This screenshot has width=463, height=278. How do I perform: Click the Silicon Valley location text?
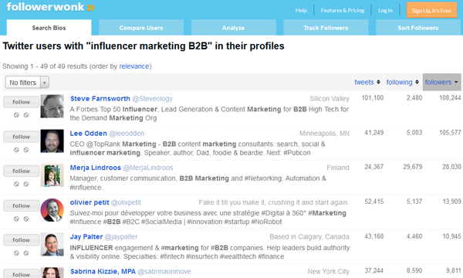point(330,99)
